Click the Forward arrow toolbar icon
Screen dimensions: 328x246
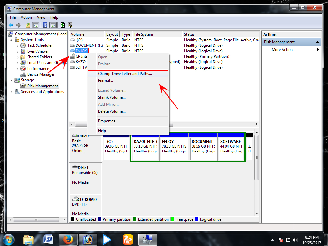click(x=18, y=25)
